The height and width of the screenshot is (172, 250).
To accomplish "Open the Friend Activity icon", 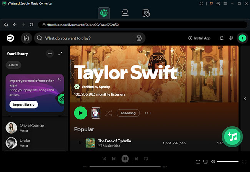I will pos(231,38).
